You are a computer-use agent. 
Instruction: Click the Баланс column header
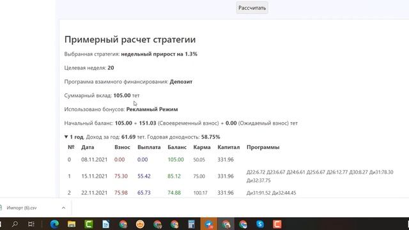click(x=177, y=147)
